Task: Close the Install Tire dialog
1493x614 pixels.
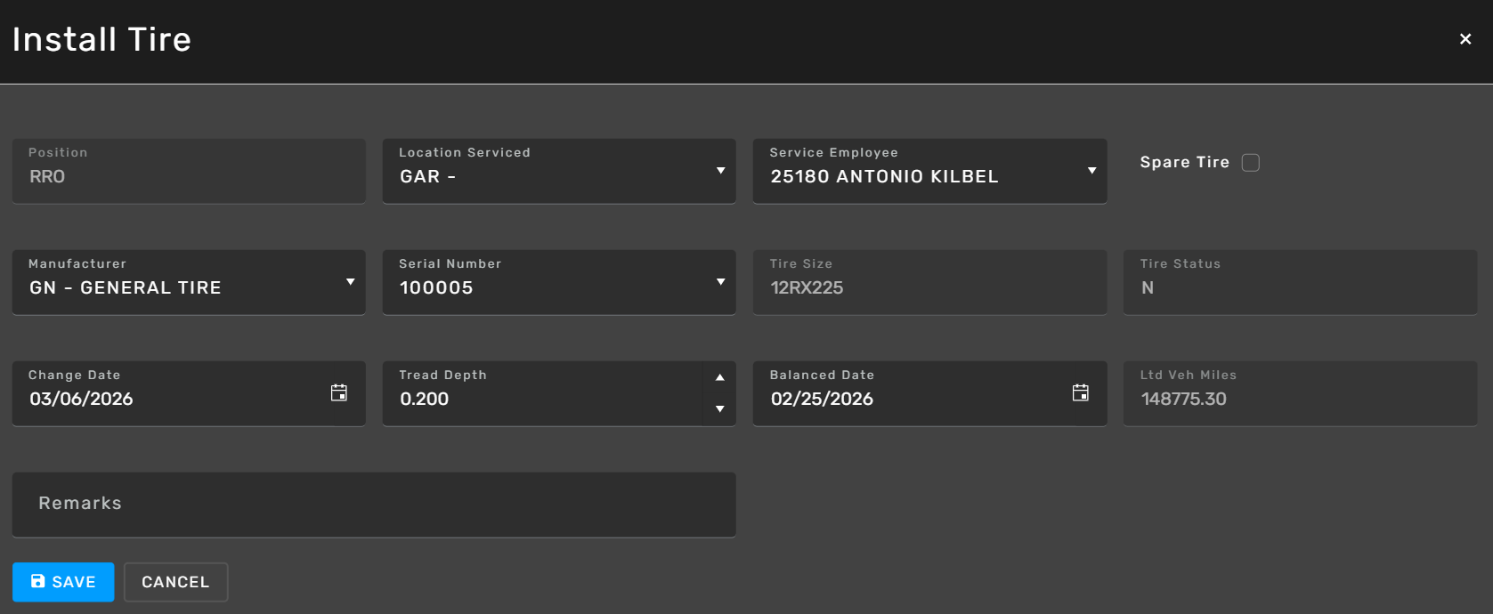Action: (1465, 39)
